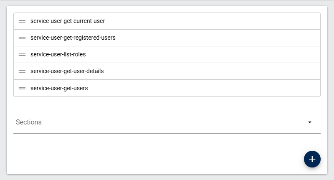
Task: Click the round plus add button
Action: 312,159
